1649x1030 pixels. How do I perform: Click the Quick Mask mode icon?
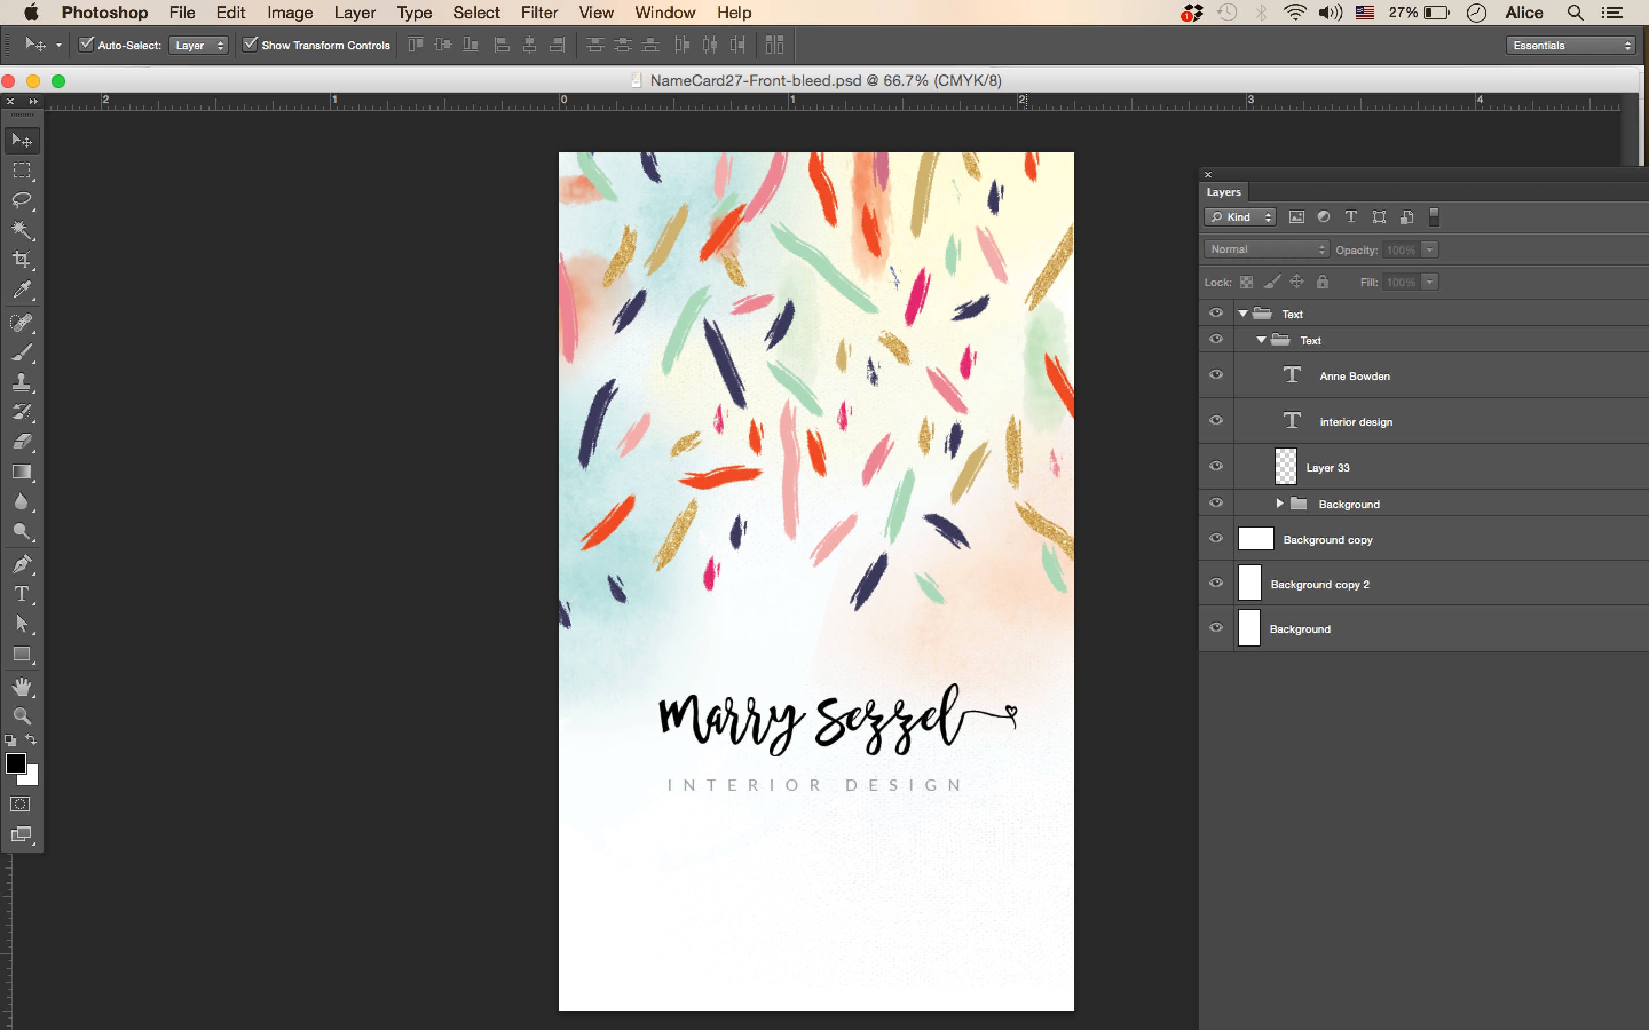(21, 804)
